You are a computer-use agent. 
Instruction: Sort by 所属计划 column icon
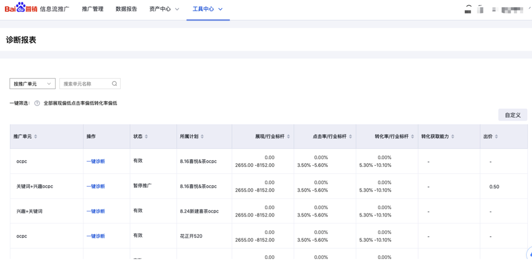tap(202, 137)
